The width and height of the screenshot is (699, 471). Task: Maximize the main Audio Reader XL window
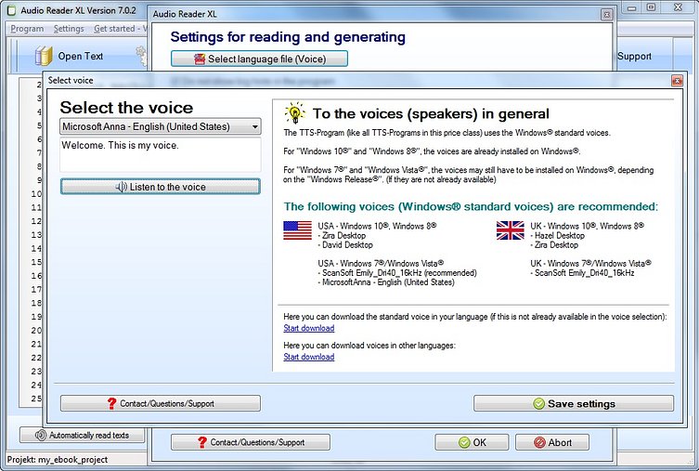coord(652,7)
